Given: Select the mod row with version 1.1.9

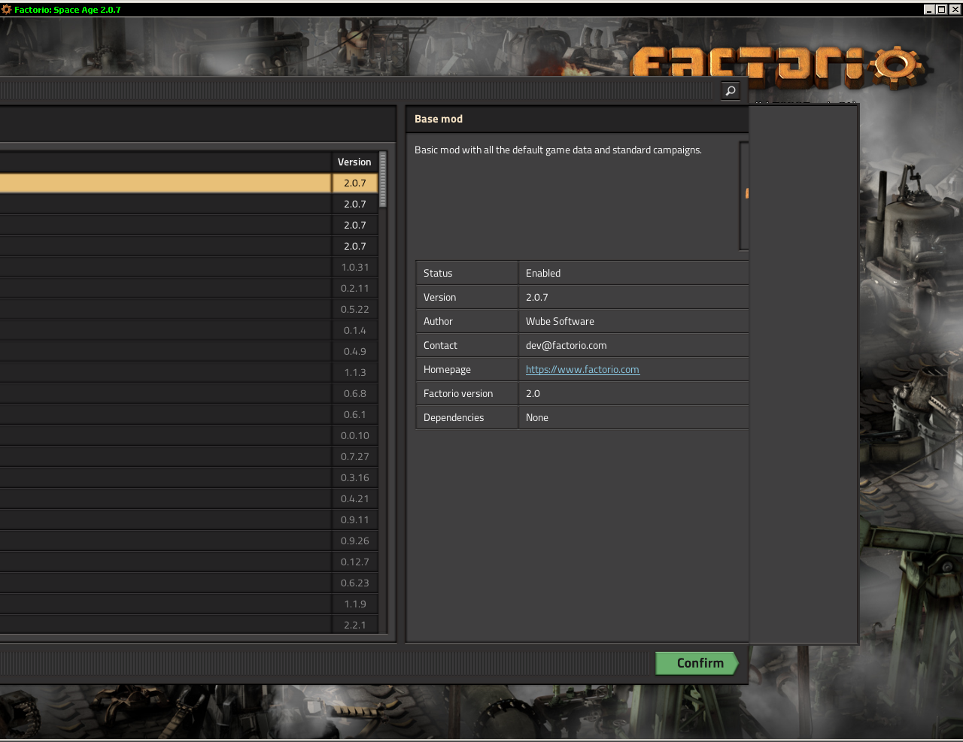Looking at the screenshot, I should (189, 604).
